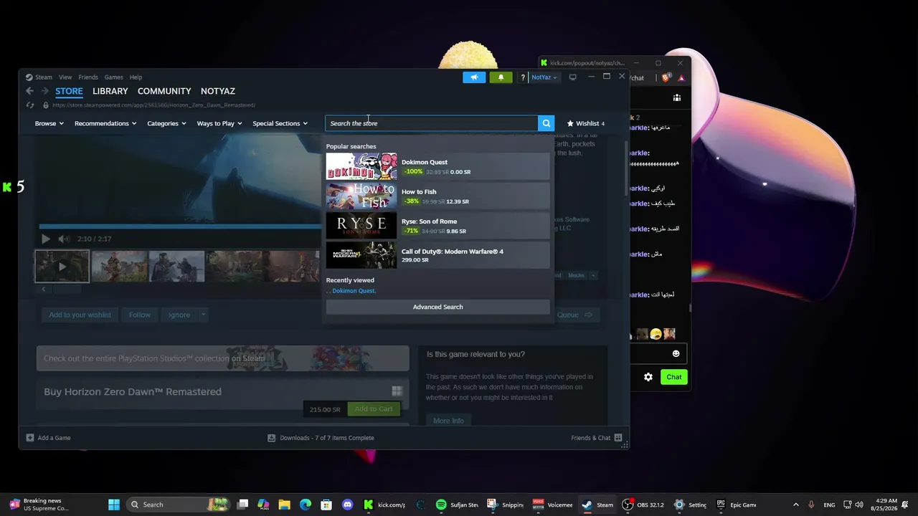Click the Add to your wishlist button

coord(80,315)
